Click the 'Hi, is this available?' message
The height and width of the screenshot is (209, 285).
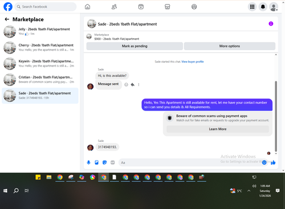point(112,76)
